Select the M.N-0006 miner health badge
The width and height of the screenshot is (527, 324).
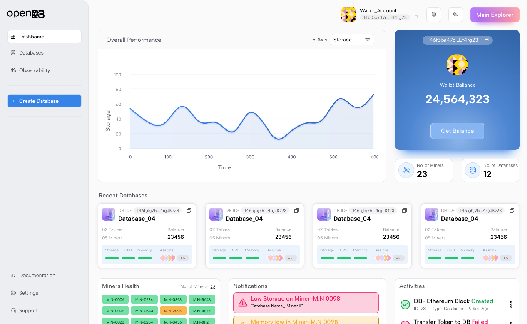coord(115,299)
